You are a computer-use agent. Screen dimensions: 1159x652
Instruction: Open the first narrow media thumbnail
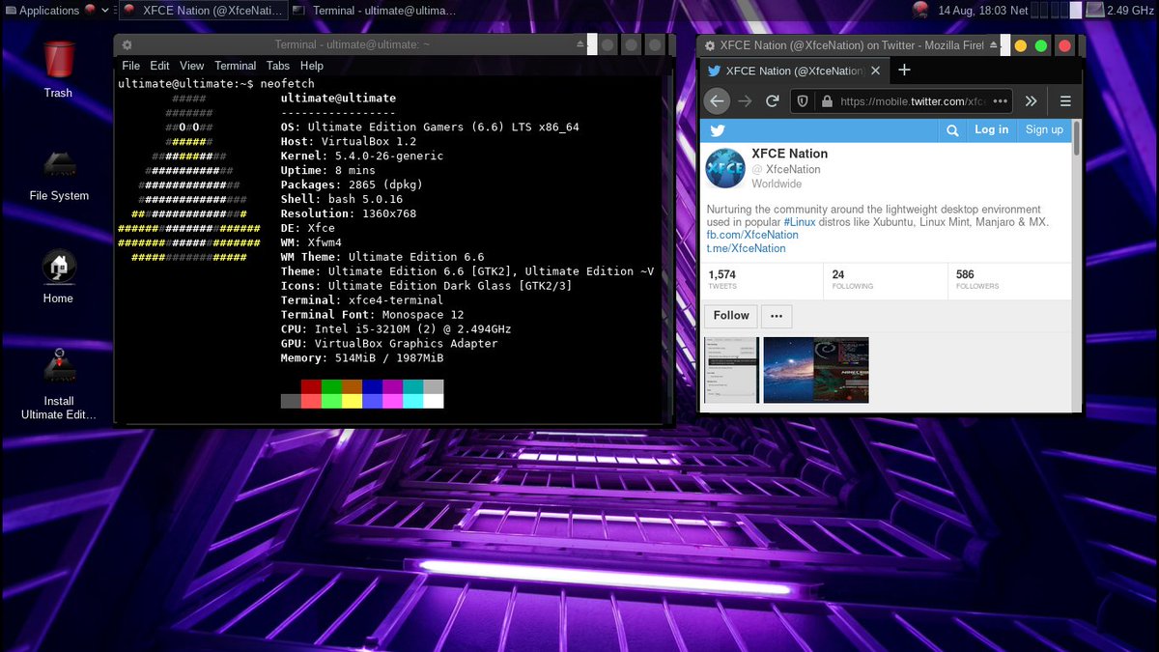click(732, 370)
